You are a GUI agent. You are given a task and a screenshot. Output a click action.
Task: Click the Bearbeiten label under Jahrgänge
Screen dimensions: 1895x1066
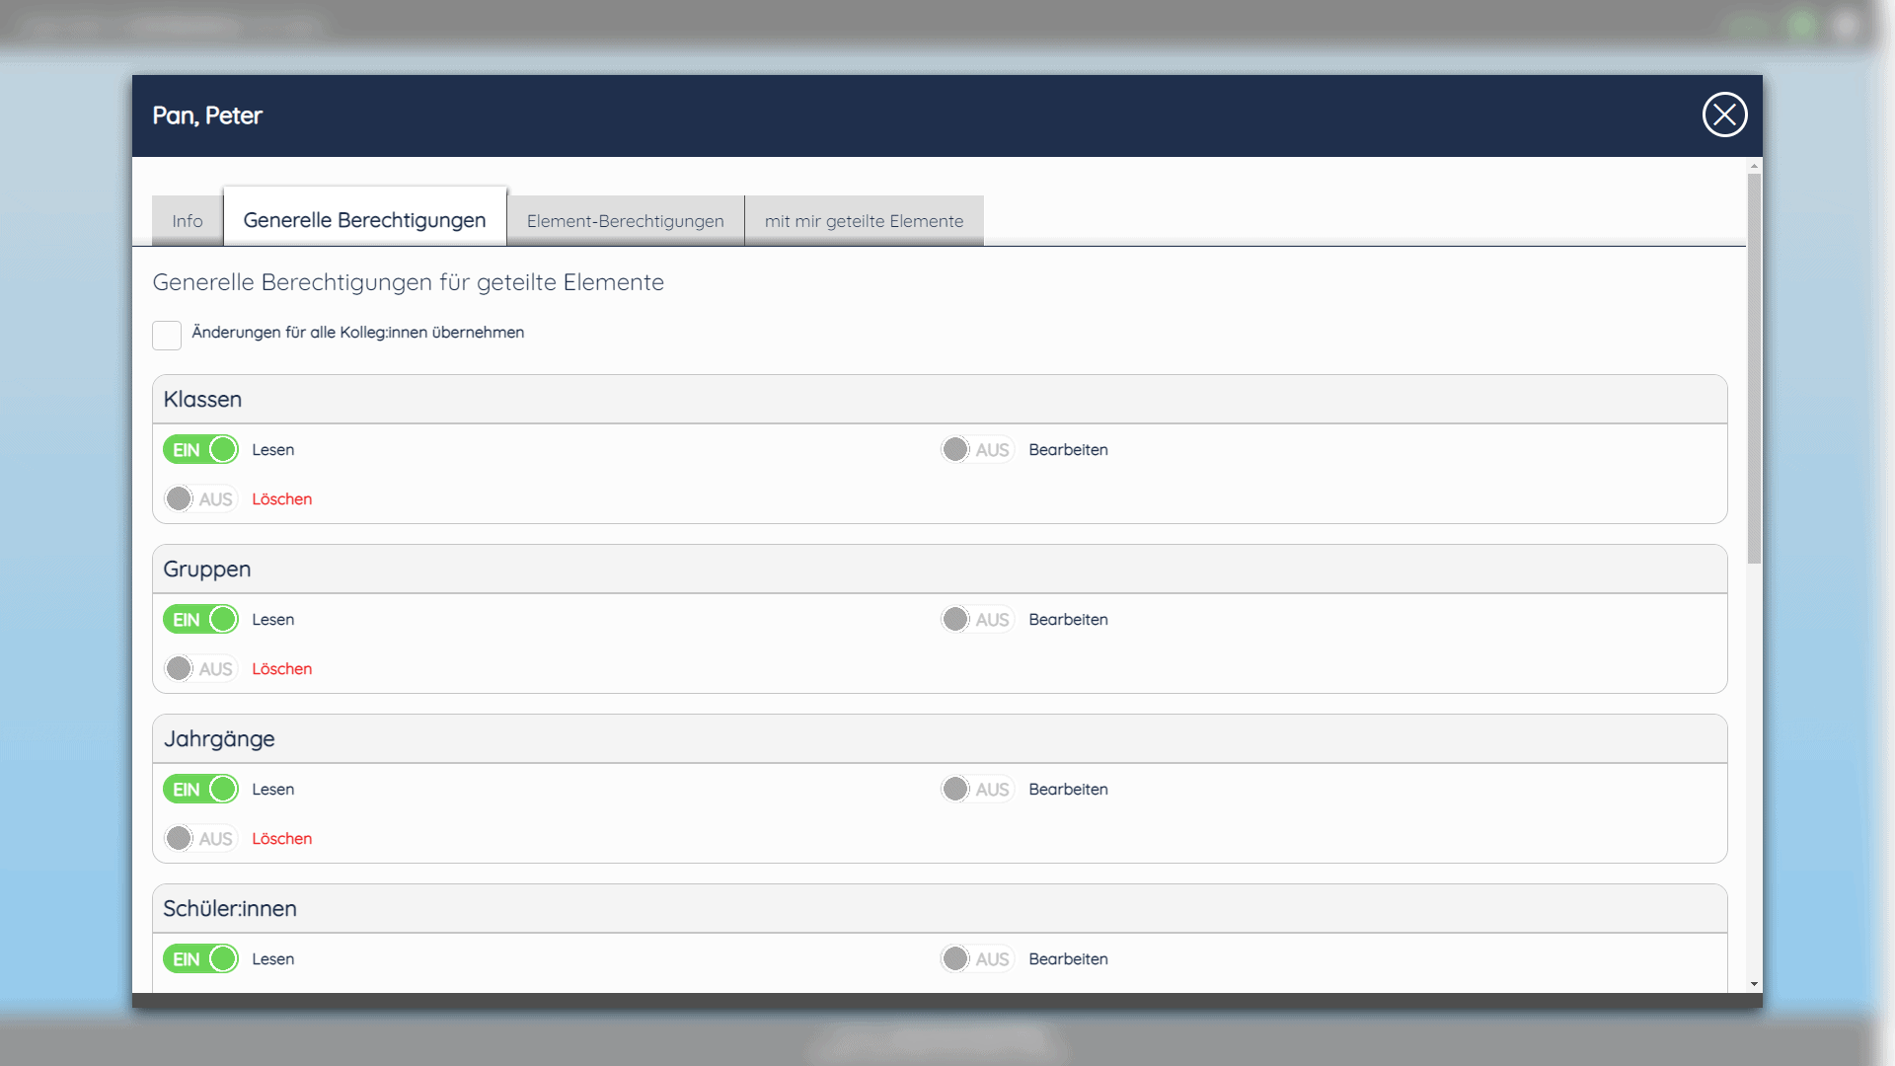(1068, 790)
